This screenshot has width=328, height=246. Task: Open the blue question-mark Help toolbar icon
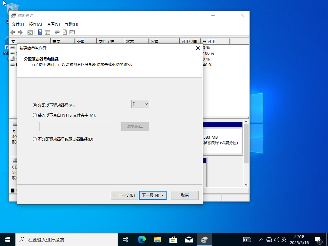40,32
